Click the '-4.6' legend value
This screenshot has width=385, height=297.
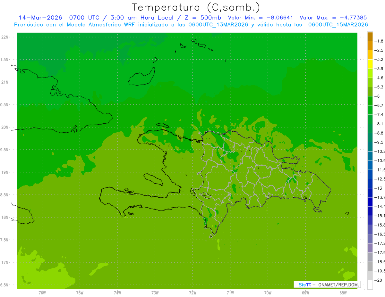(380, 78)
